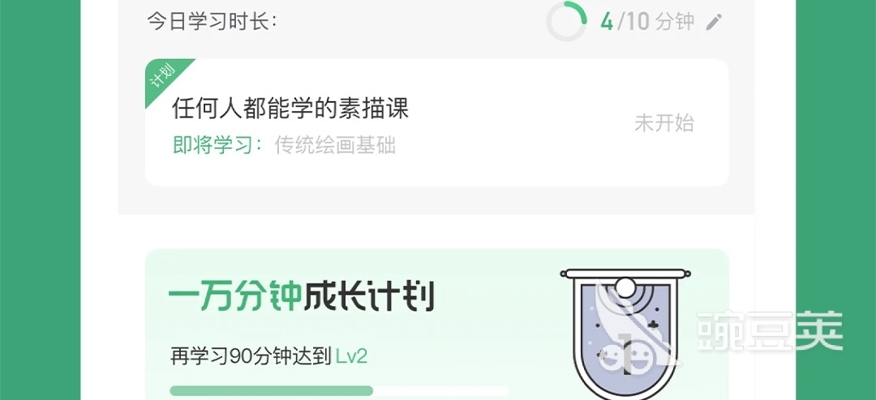The width and height of the screenshot is (876, 400).
Task: Open 一万分钟成长计划 banner title
Action: (301, 297)
